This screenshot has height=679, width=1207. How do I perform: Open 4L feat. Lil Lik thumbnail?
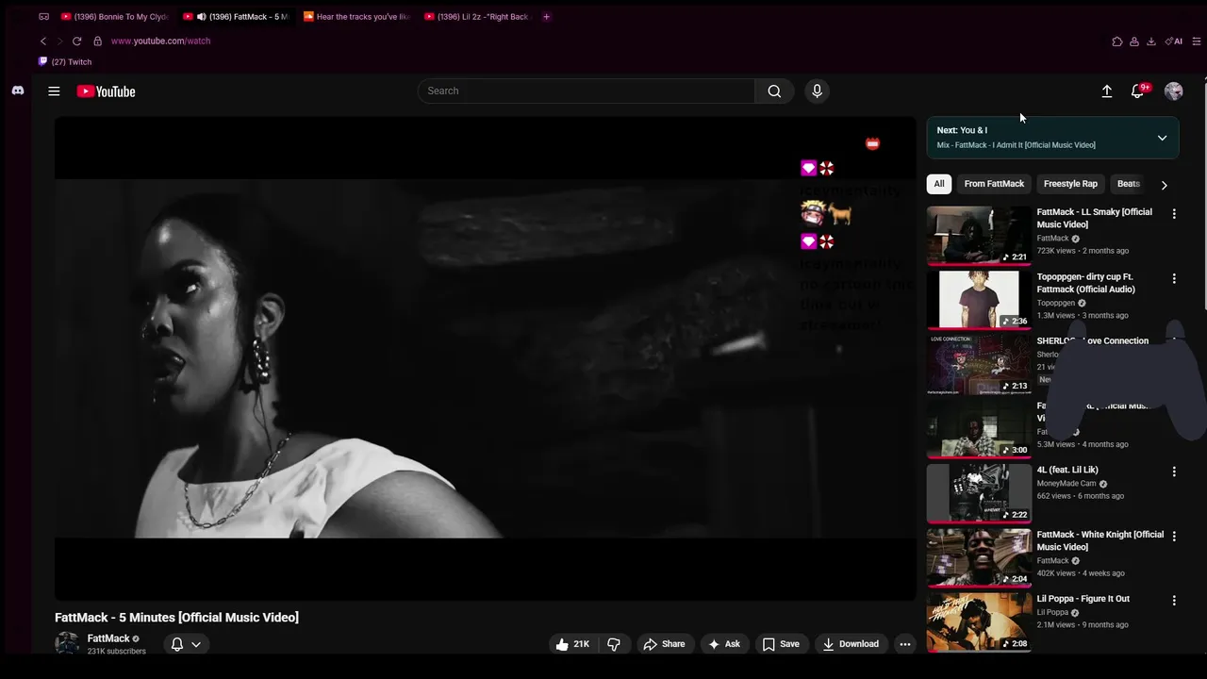pyautogui.click(x=979, y=493)
